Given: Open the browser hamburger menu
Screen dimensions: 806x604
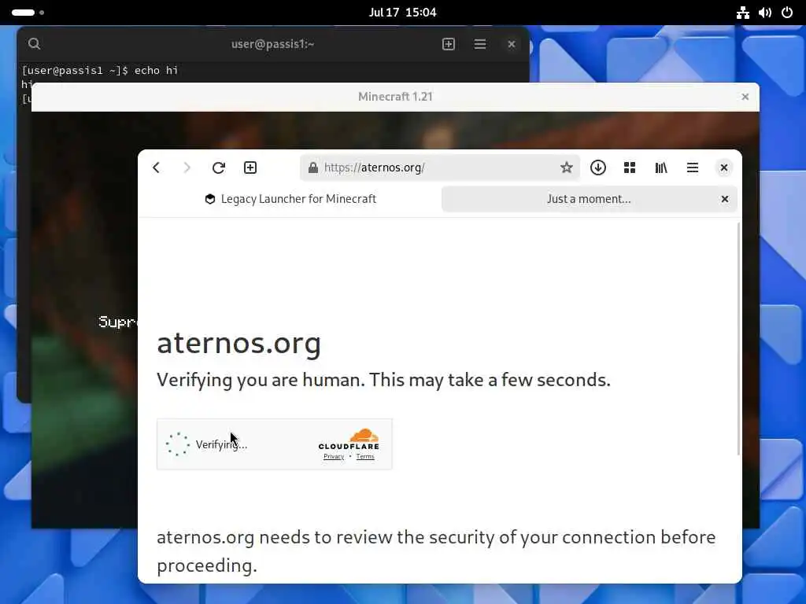Looking at the screenshot, I should coord(693,168).
